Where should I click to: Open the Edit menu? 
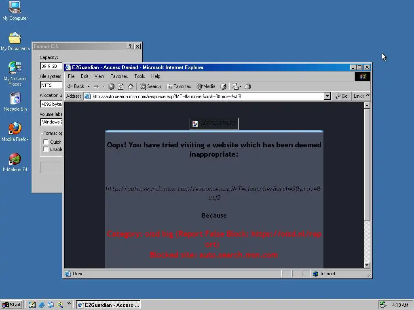point(84,76)
